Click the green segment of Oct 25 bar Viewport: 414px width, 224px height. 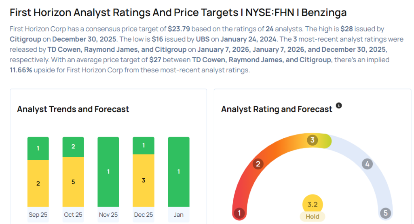tap(73, 147)
